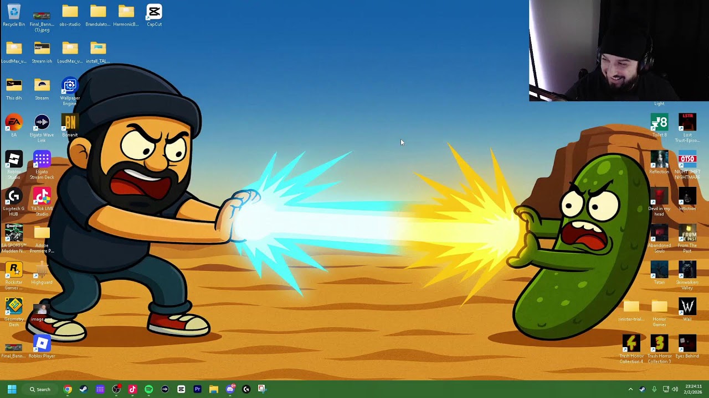Click the microphone icon in system tray
Screen dimensions: 709x398
pyautogui.click(x=654, y=389)
